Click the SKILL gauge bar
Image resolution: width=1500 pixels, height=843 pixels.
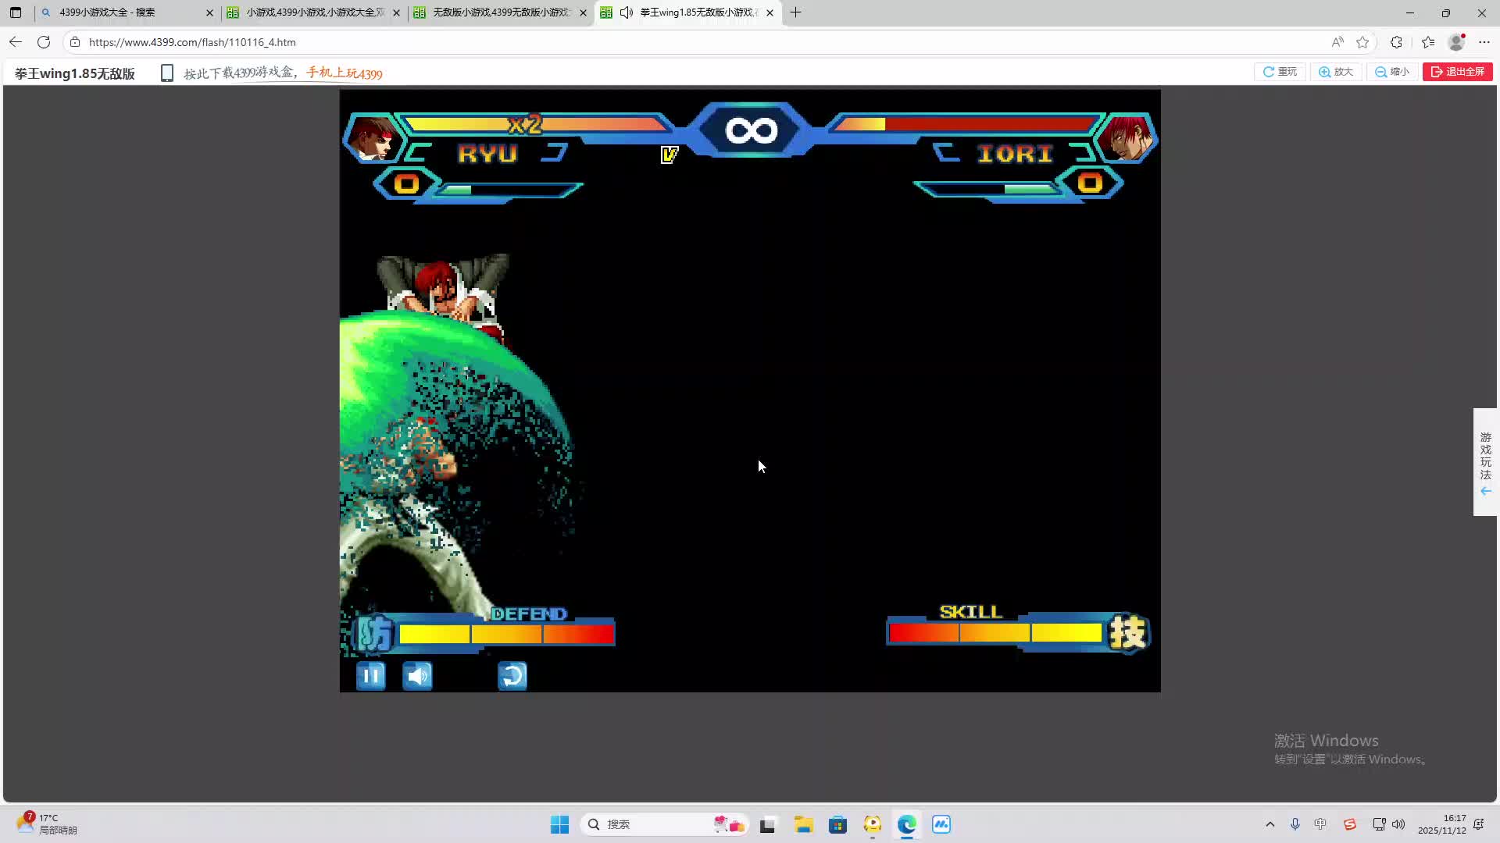pos(996,632)
